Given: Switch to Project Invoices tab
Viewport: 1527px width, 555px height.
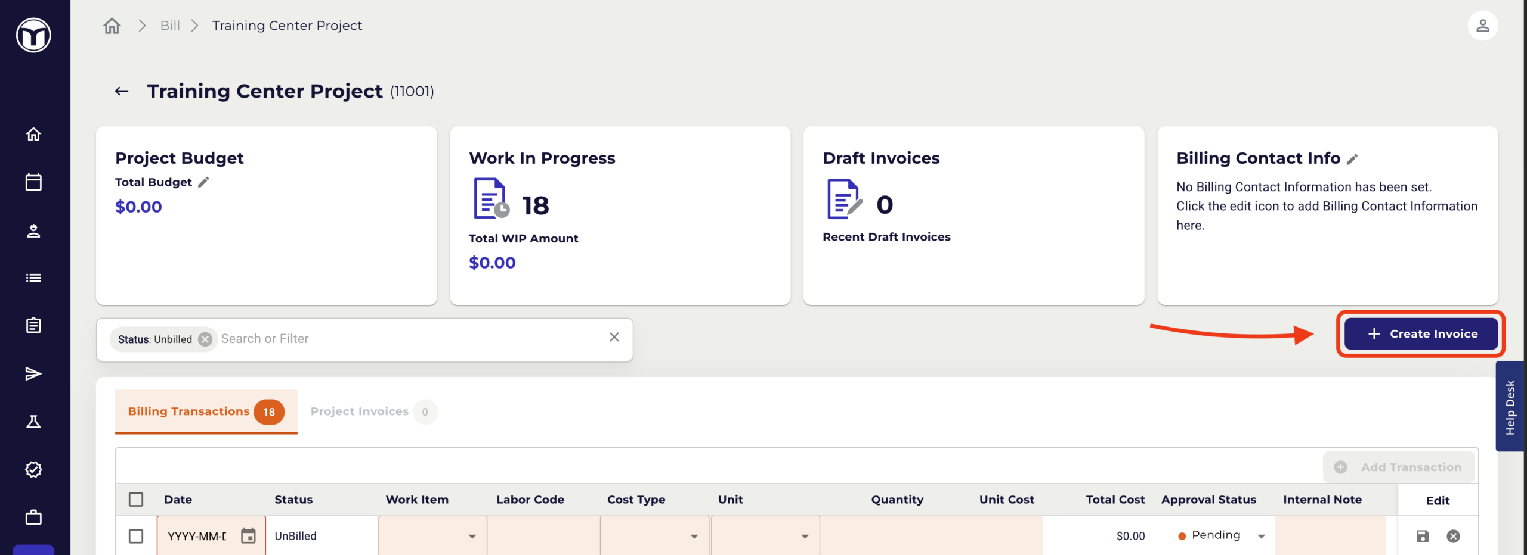Looking at the screenshot, I should coord(373,412).
